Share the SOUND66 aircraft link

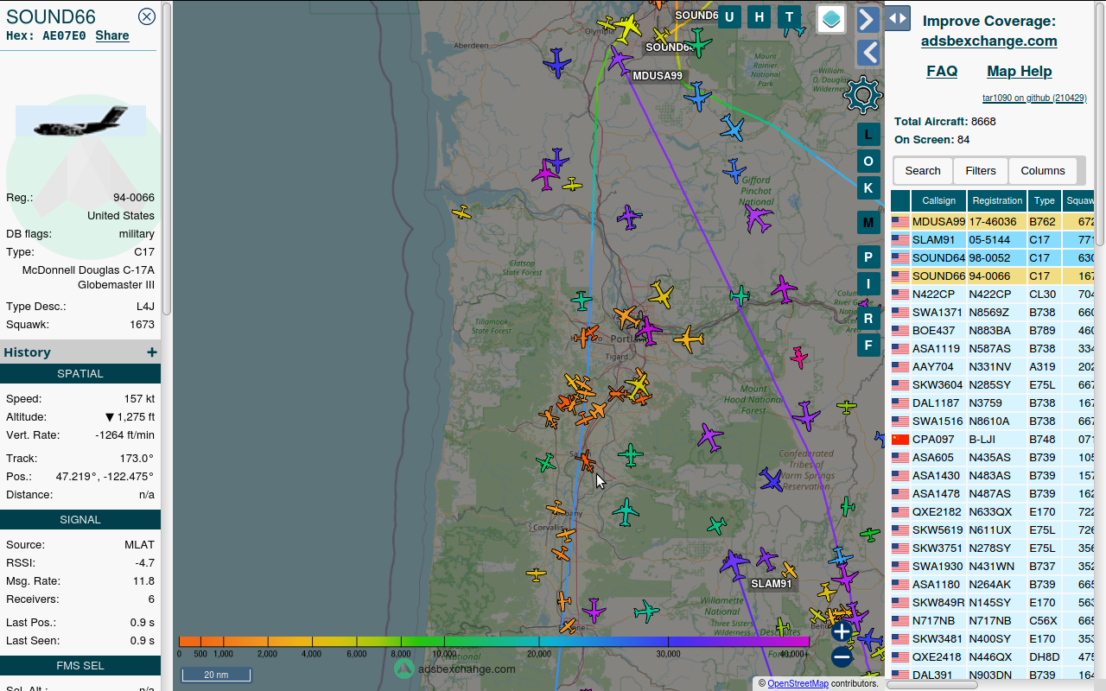point(112,35)
